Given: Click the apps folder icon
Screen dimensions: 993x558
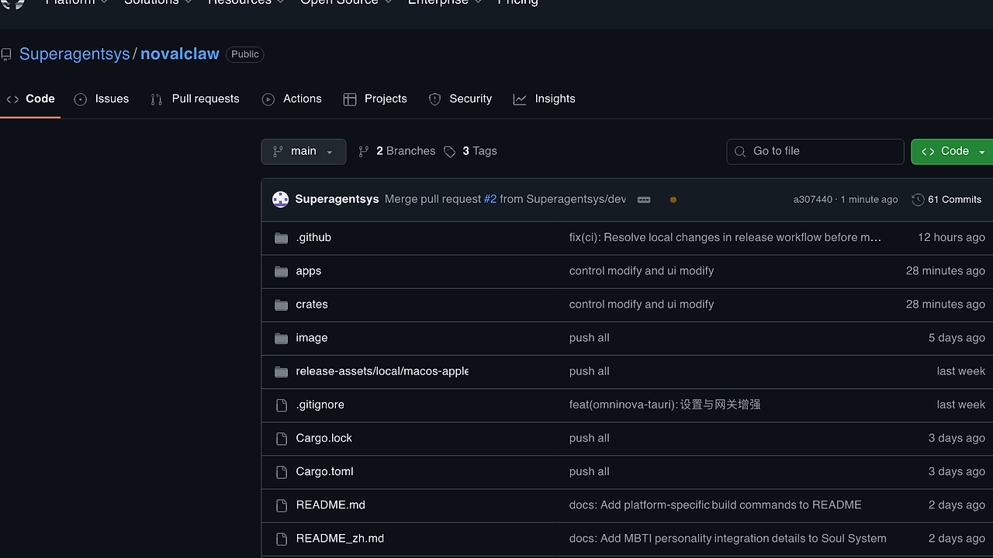Looking at the screenshot, I should tap(282, 271).
